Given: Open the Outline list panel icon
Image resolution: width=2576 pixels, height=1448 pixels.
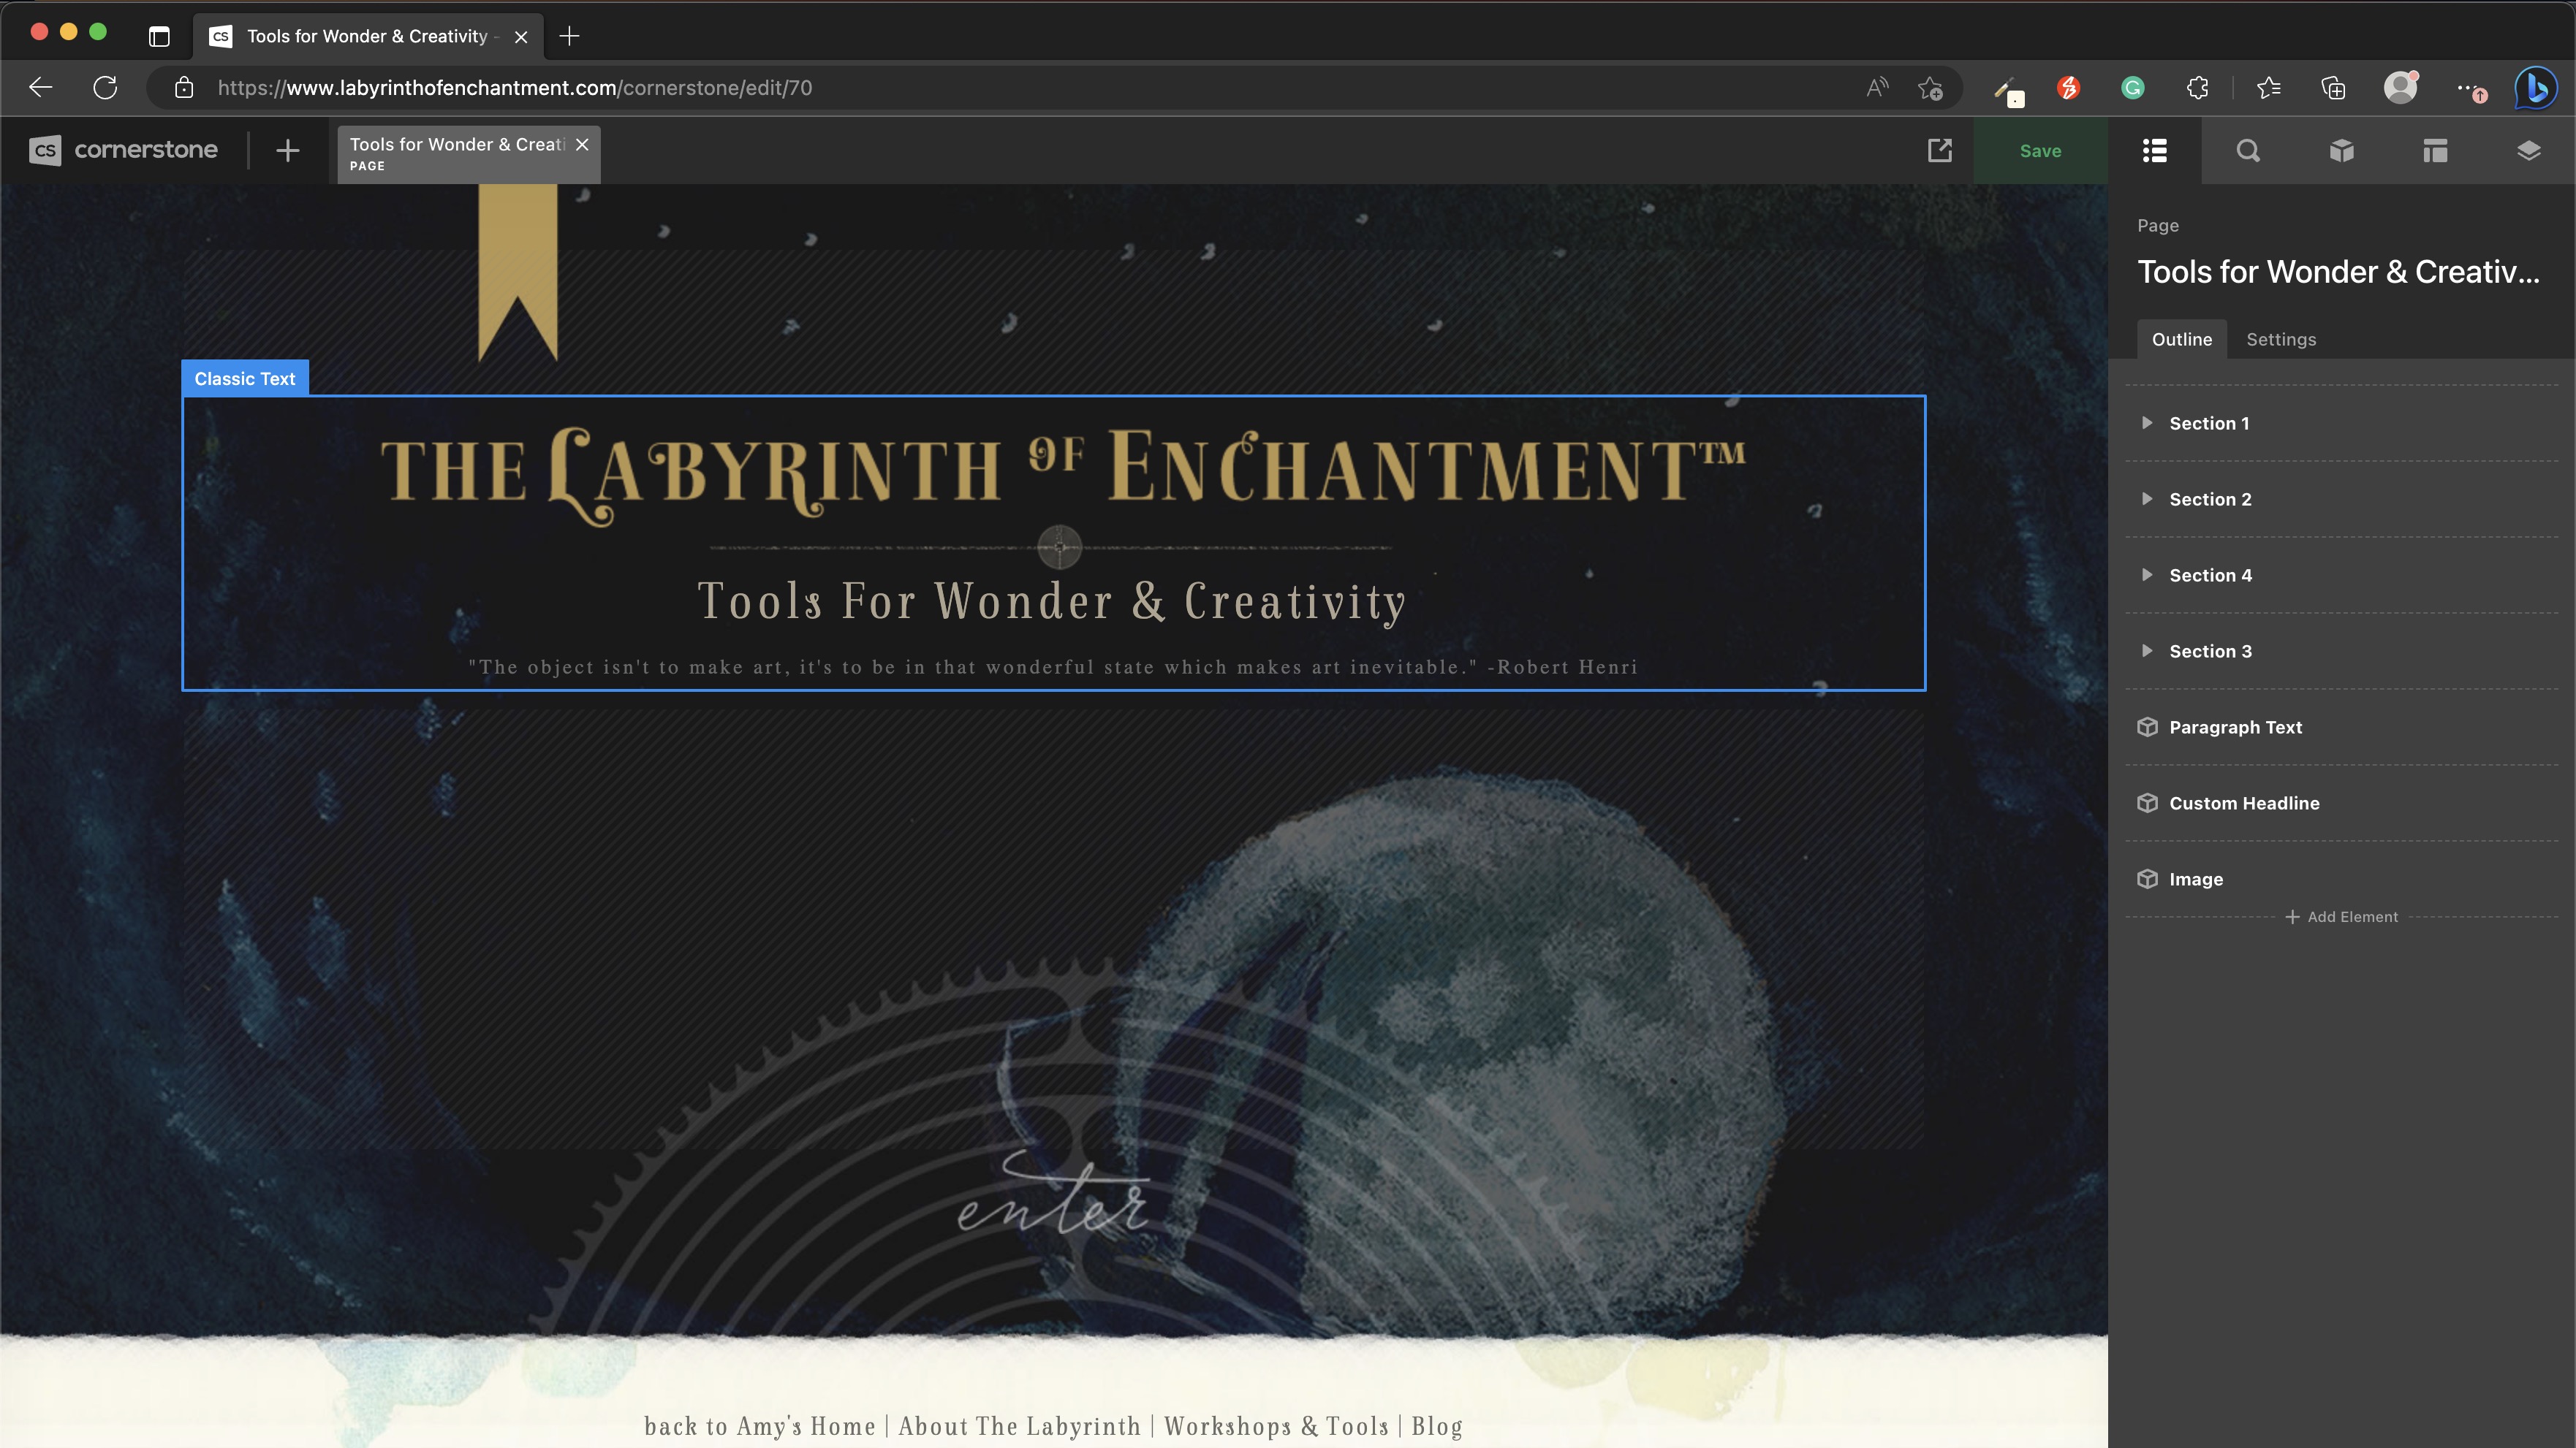Looking at the screenshot, I should coord(2155,151).
